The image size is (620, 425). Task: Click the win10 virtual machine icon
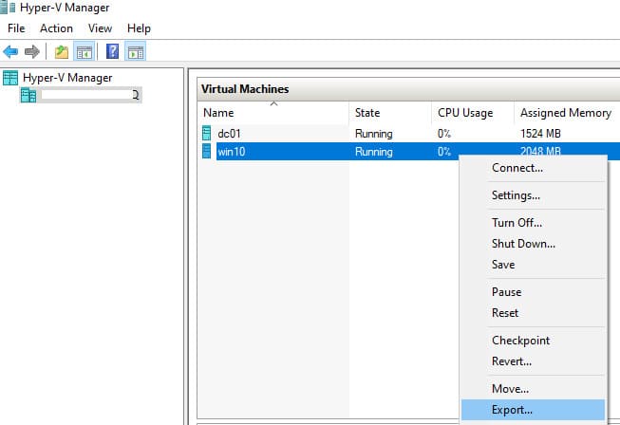coord(206,151)
